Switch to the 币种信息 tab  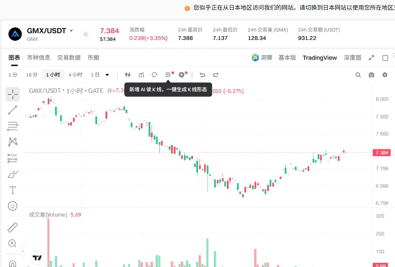(x=39, y=58)
